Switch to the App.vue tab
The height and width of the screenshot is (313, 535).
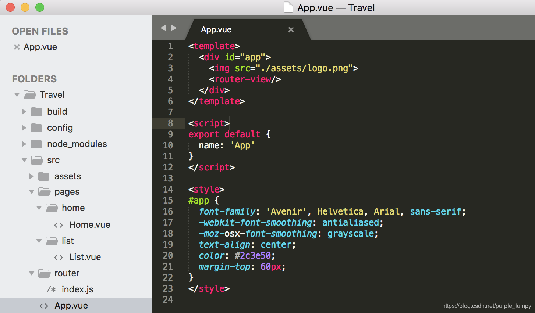[216, 30]
